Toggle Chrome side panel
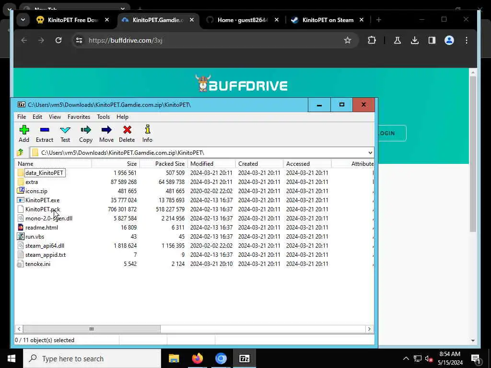Viewport: 491px width, 368px height. (432, 40)
